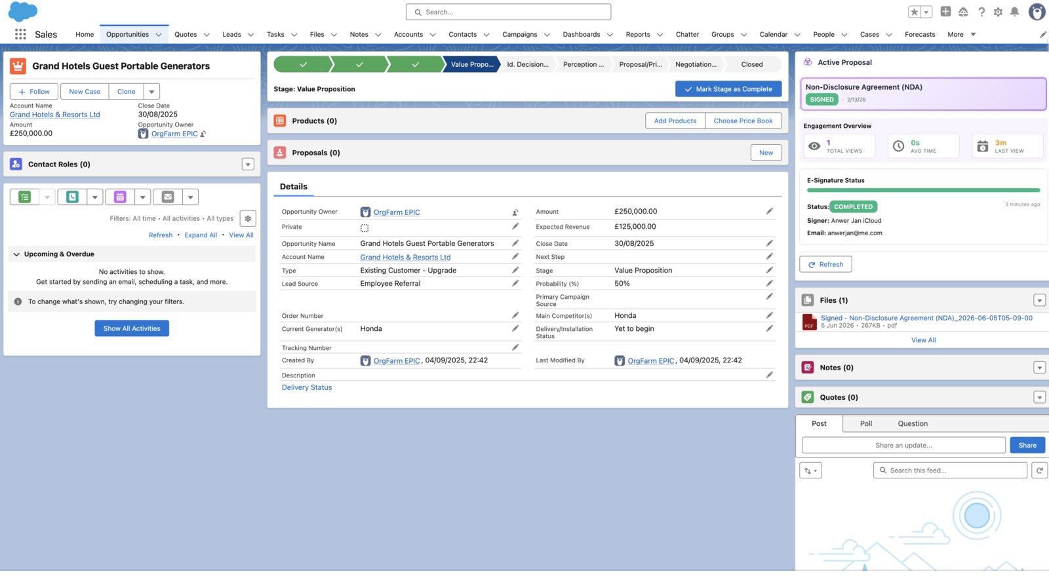Click the Search this feed field
The width and height of the screenshot is (1049, 578).
[x=950, y=471]
